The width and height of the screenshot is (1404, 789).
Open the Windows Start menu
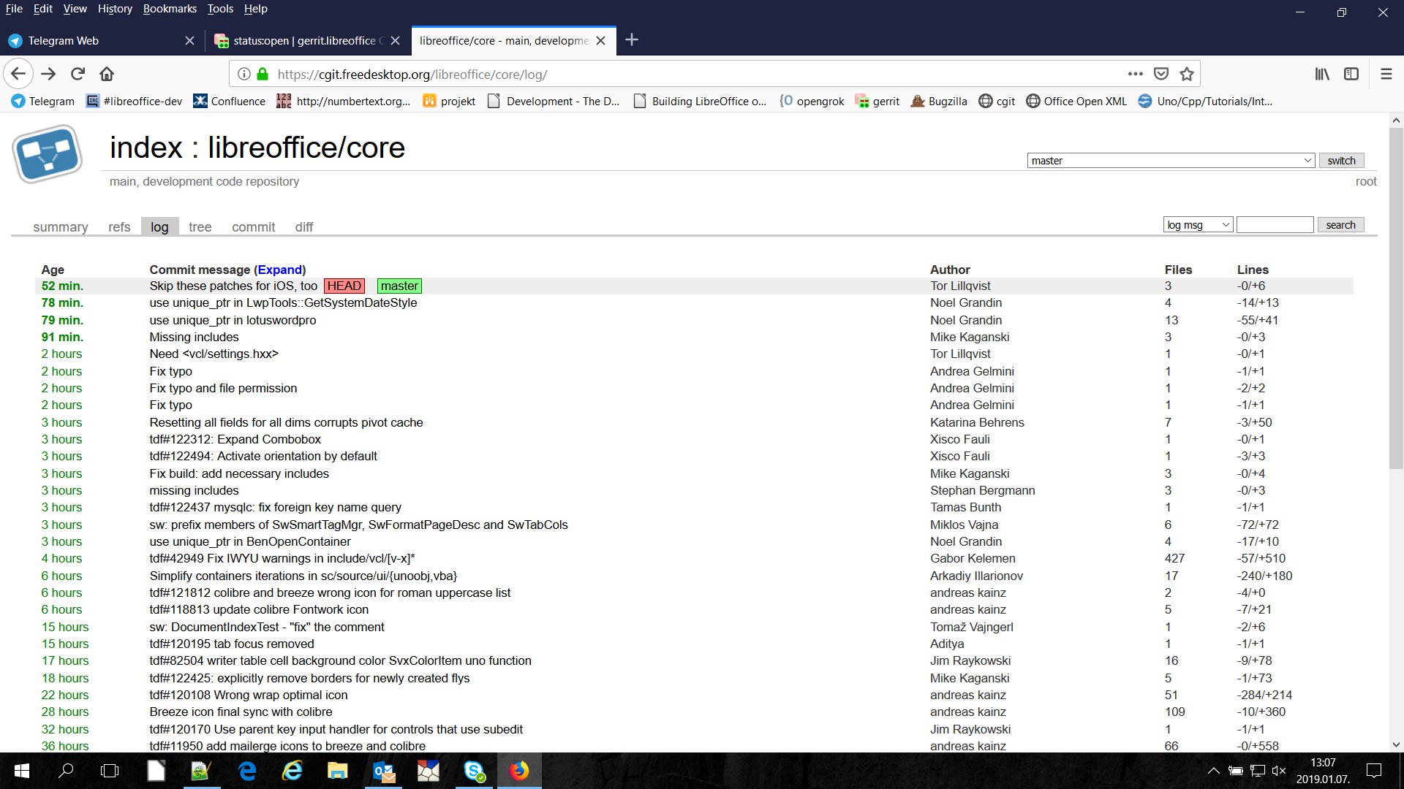pos(22,771)
